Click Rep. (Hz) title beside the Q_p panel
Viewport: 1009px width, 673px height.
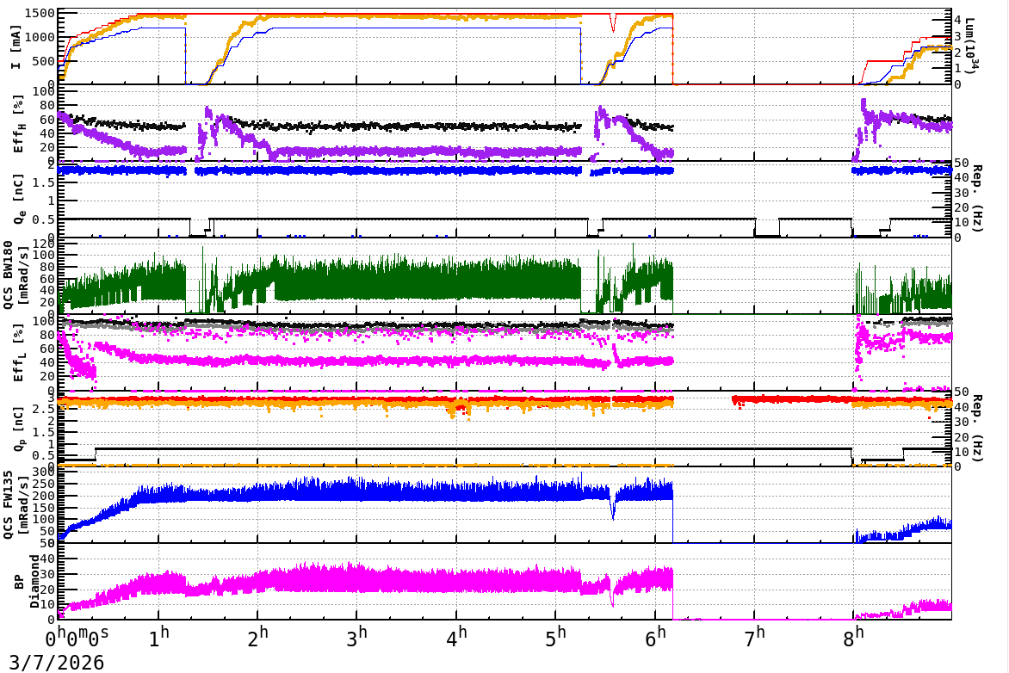pos(977,429)
